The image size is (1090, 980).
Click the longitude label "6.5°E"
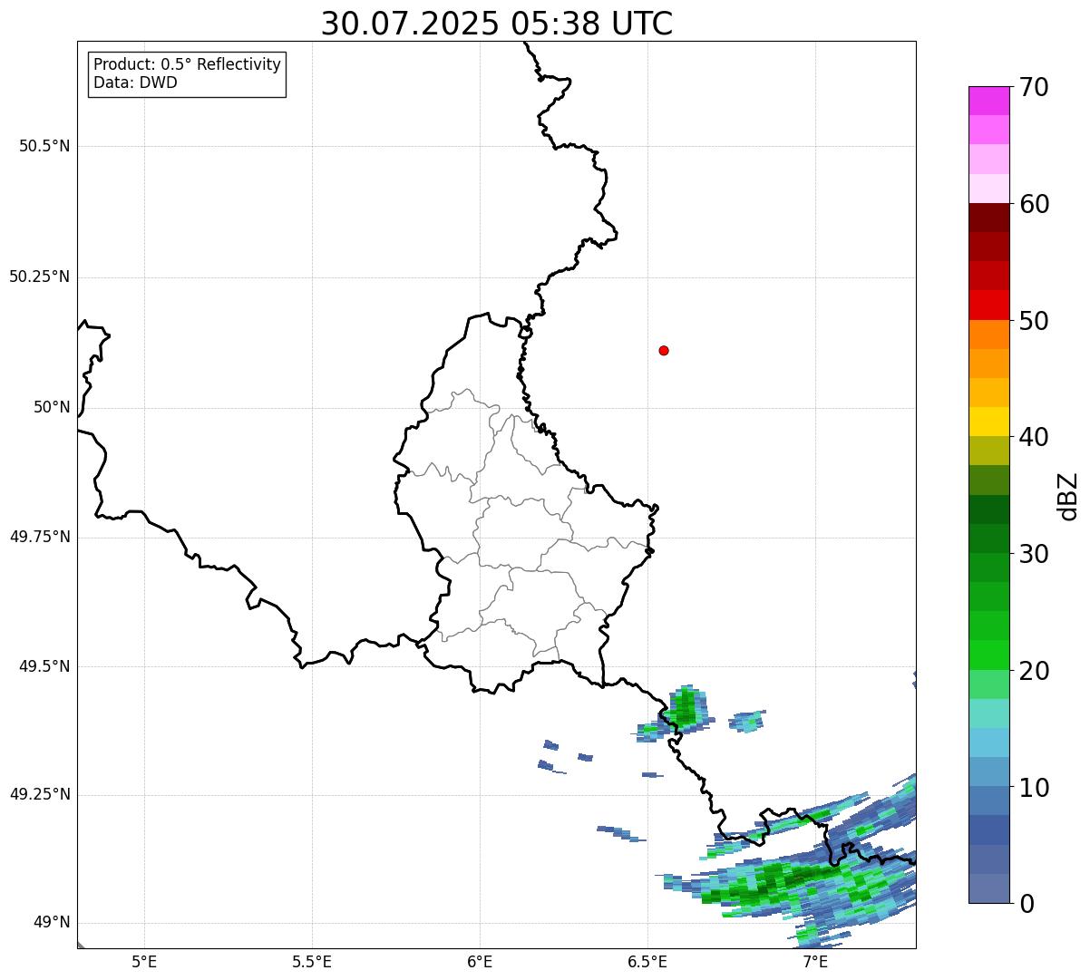coord(647,962)
